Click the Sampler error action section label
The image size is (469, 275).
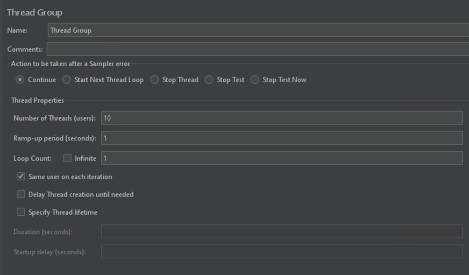click(x=71, y=64)
